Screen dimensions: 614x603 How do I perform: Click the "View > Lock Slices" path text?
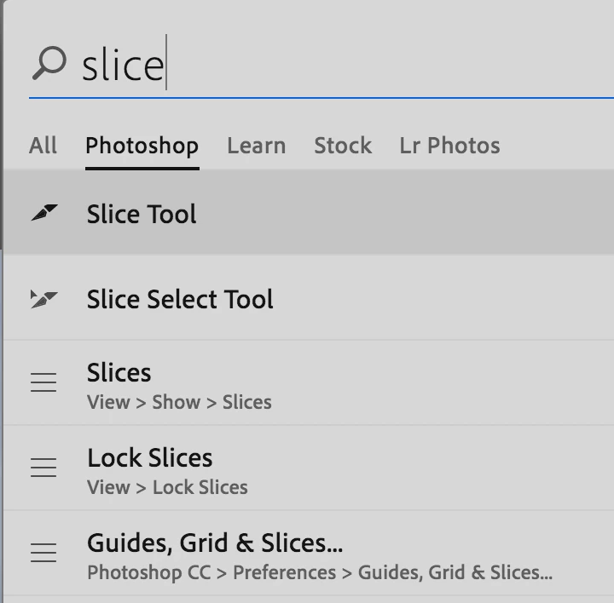[x=167, y=487]
